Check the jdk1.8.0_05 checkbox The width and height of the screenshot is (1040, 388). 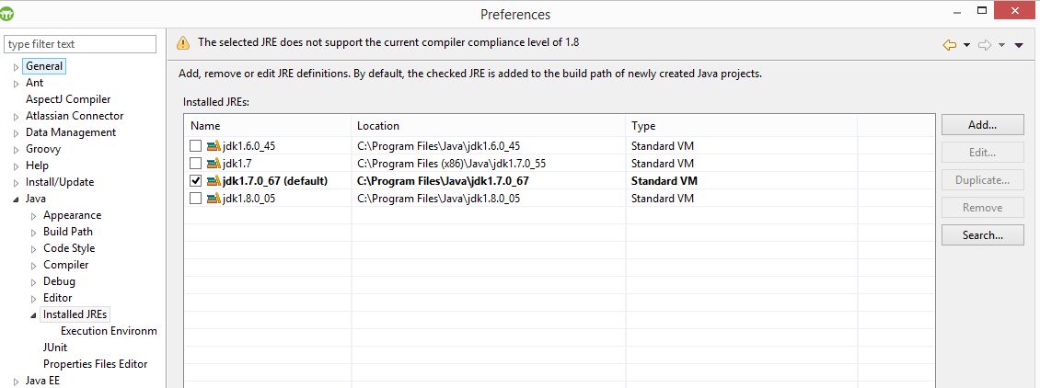195,198
